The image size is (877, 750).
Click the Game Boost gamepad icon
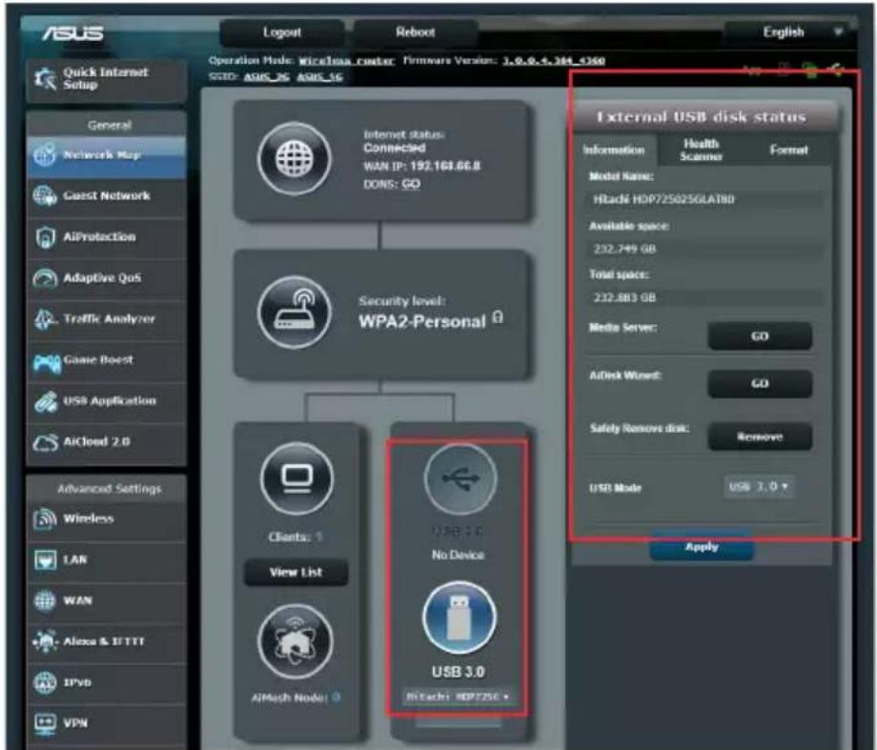(47, 362)
